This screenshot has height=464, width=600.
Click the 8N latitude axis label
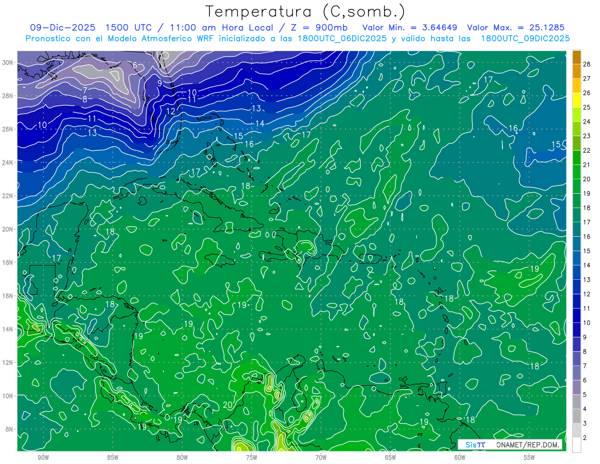[x=9, y=429]
